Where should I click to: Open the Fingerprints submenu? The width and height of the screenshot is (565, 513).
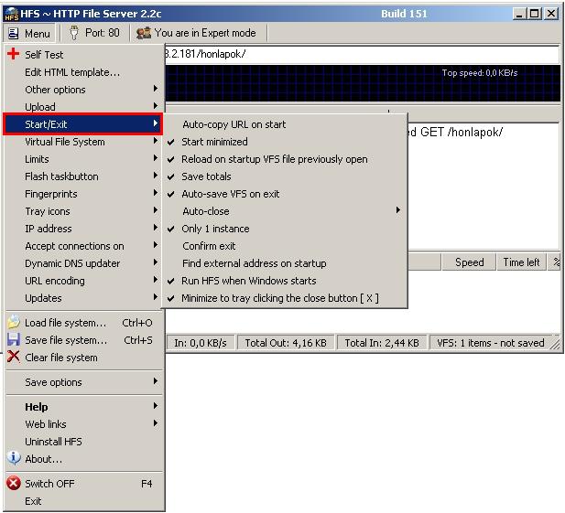pyautogui.click(x=83, y=194)
